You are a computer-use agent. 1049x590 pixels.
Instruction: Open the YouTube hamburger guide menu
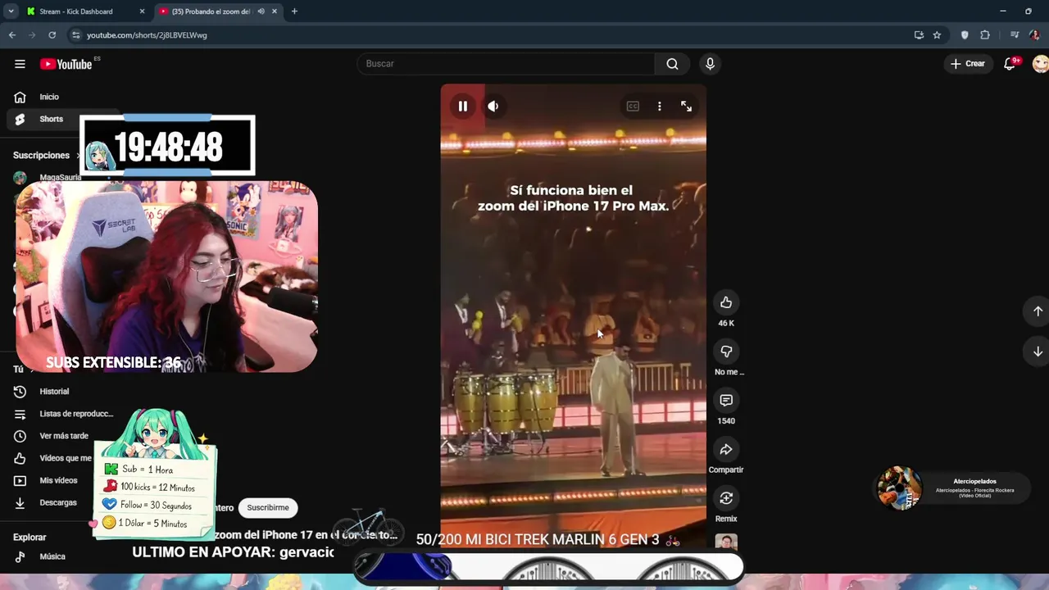click(20, 64)
